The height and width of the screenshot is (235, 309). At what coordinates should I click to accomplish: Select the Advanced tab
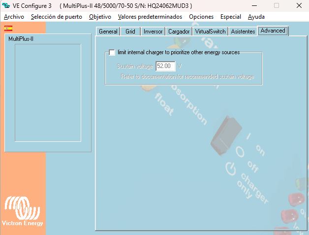click(273, 31)
